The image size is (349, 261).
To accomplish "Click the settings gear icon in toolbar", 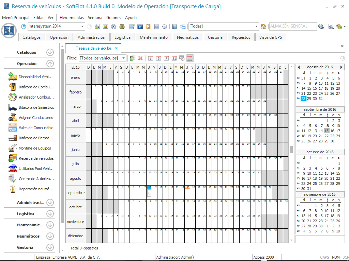I will coord(165,27).
